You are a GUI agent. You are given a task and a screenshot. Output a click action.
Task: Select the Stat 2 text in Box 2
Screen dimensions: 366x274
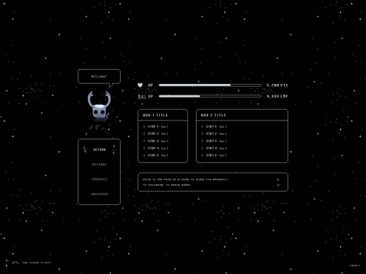point(216,134)
